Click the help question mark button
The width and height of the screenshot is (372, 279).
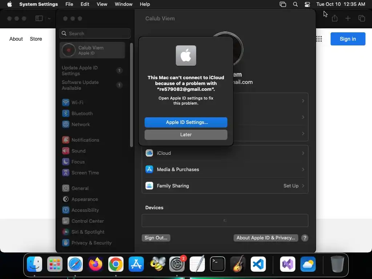[x=305, y=238]
